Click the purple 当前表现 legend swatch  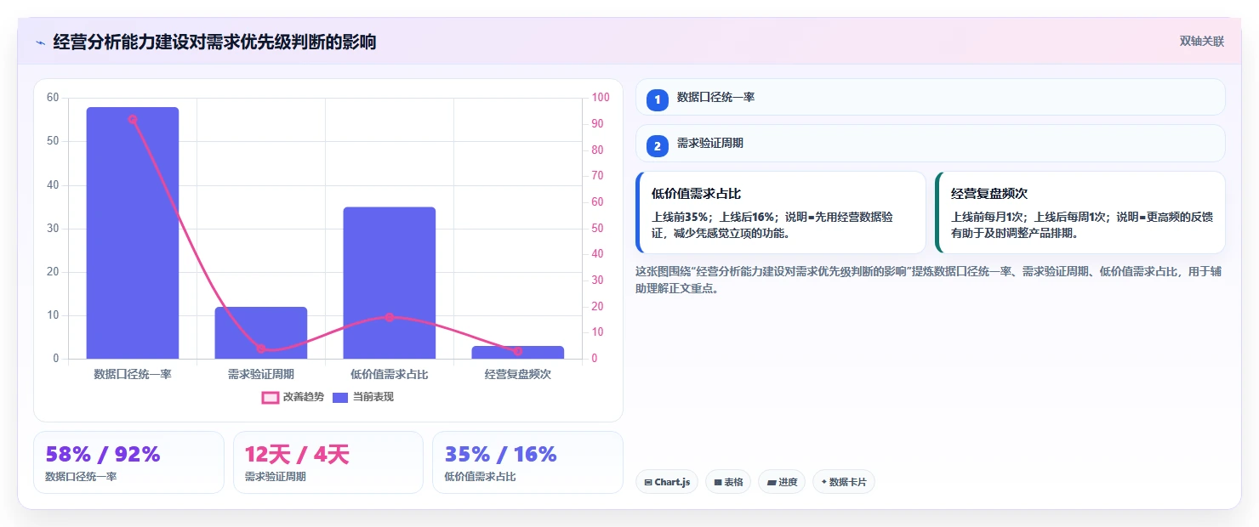point(340,397)
